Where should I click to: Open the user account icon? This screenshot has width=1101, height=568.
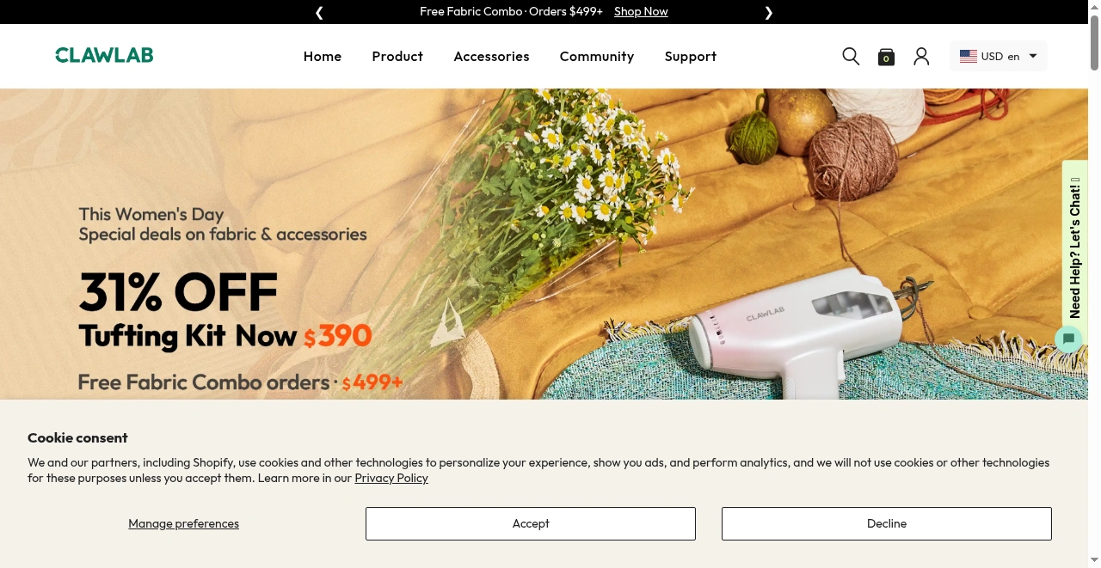tap(921, 57)
